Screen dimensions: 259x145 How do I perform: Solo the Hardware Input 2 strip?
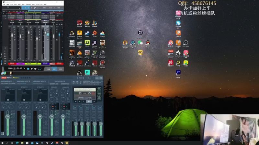[29, 131]
